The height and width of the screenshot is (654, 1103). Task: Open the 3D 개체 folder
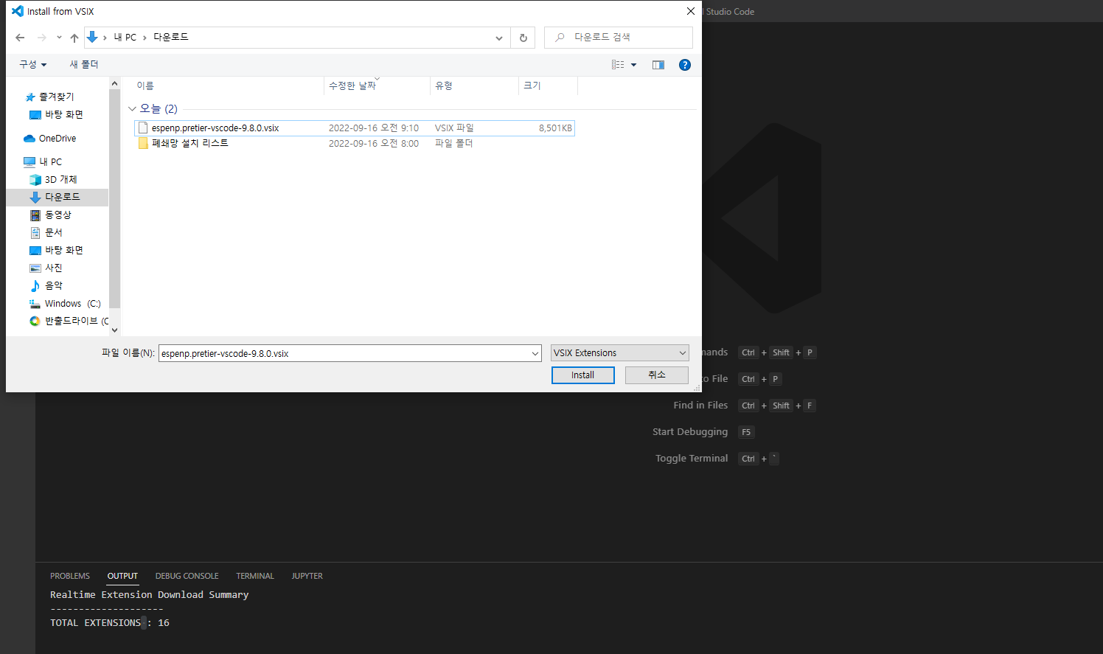[x=61, y=179]
